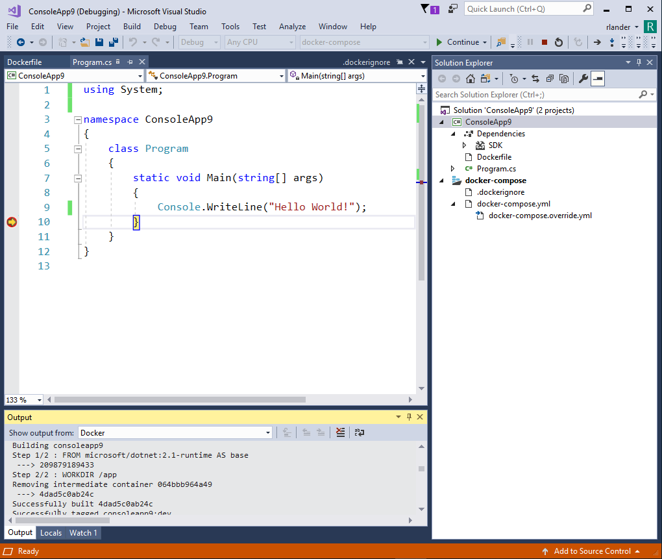The image size is (662, 559).
Task: Open the ConsoleApp9 project navigation dropdown
Action: [75, 76]
